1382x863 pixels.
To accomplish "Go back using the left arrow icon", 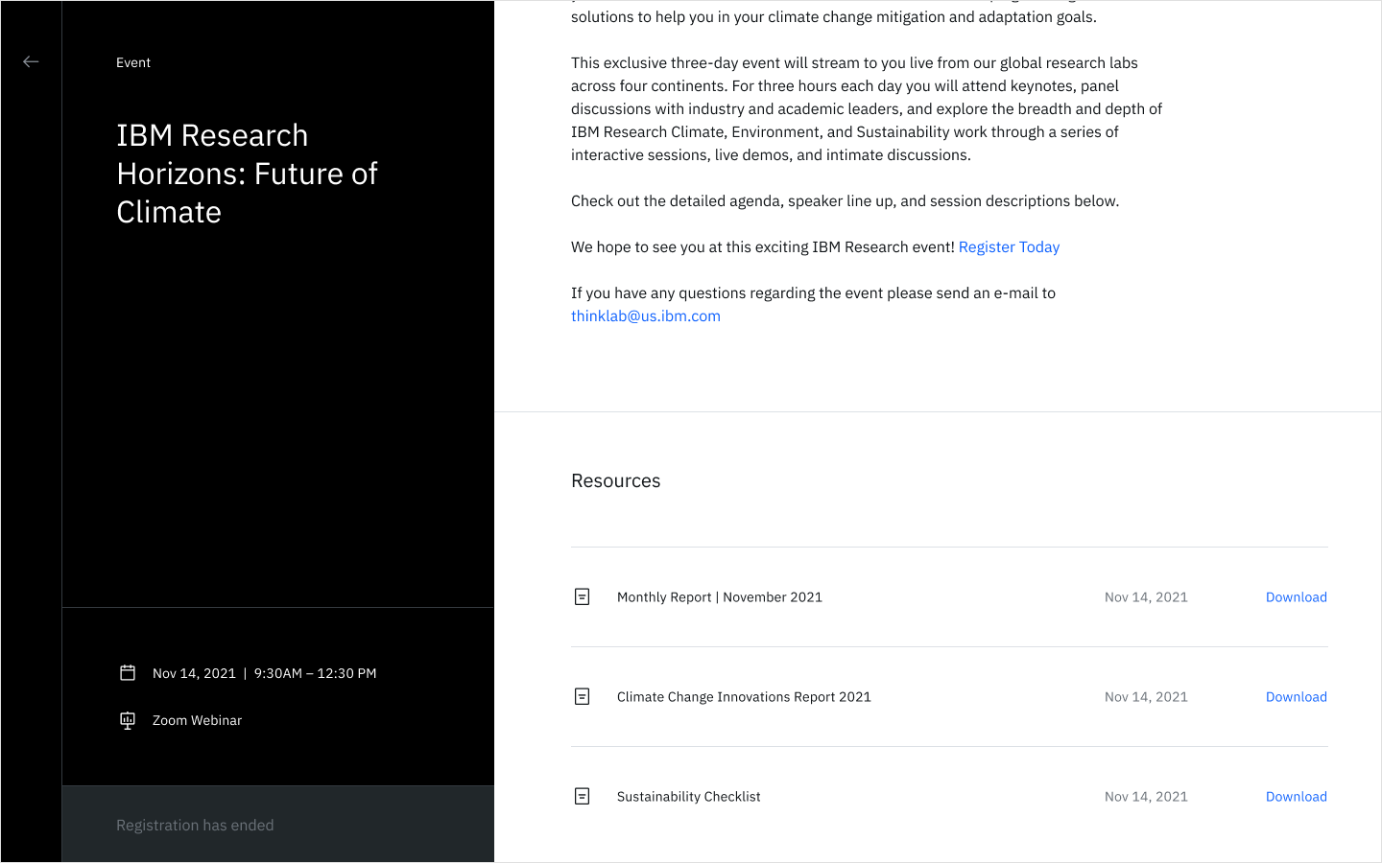I will point(31,61).
